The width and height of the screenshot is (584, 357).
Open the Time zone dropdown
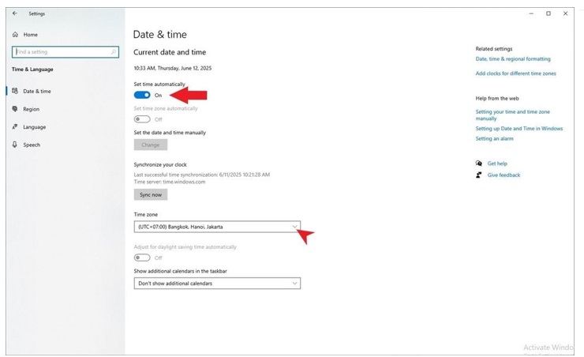217,227
